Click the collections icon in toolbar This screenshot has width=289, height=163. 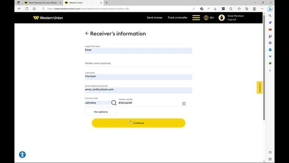point(247,9)
